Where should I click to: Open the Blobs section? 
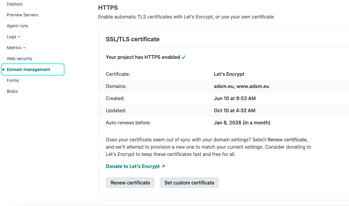click(x=12, y=91)
